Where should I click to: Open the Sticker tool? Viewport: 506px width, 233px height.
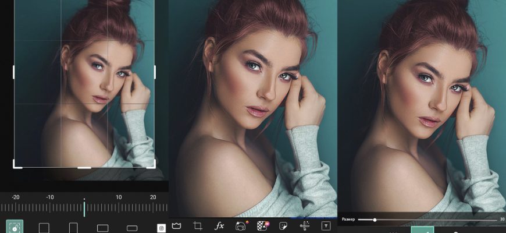tap(283, 225)
